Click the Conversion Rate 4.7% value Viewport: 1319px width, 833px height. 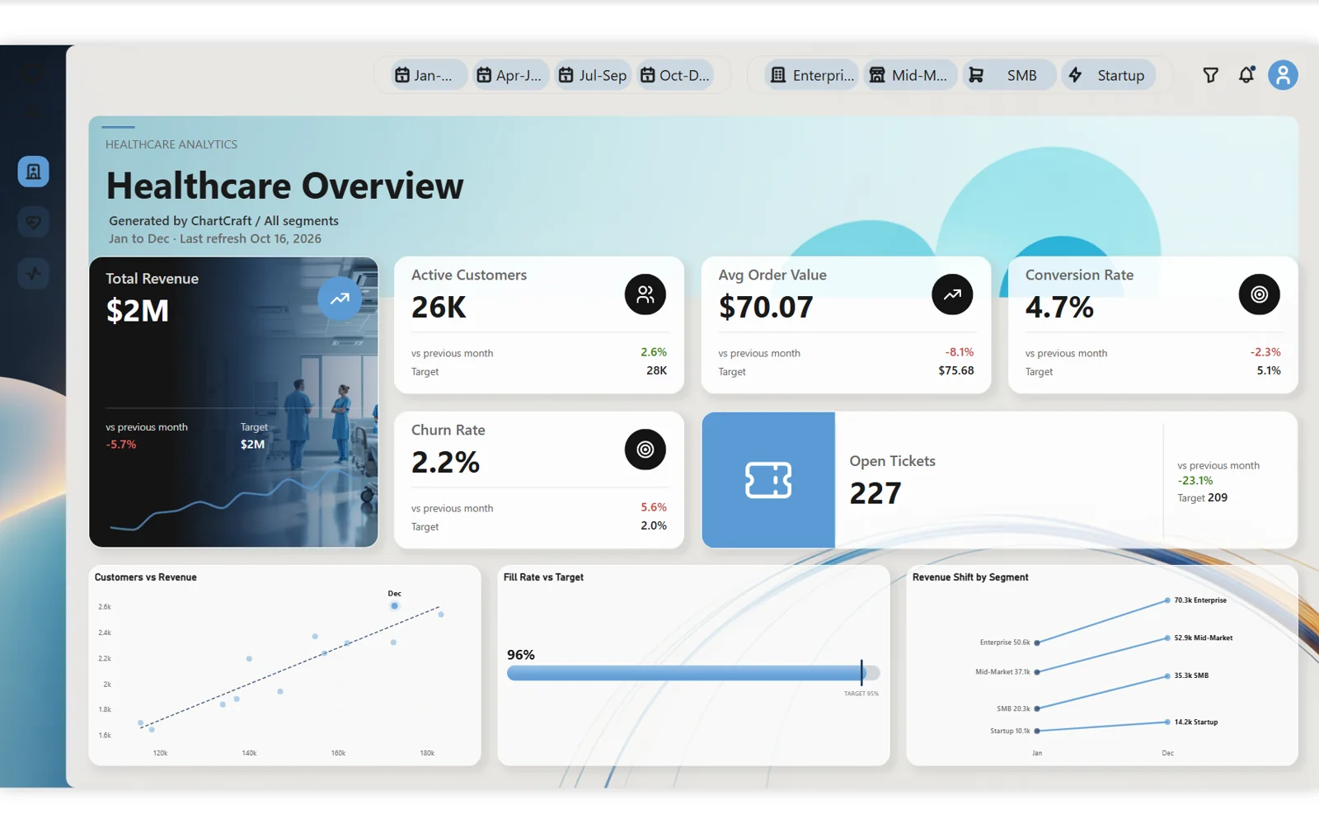1059,307
